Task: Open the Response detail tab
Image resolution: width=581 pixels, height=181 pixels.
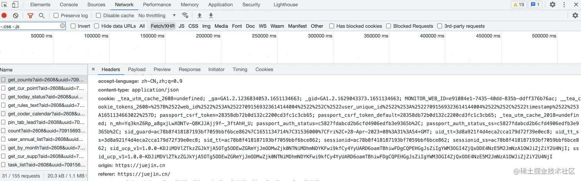Action: coord(189,69)
